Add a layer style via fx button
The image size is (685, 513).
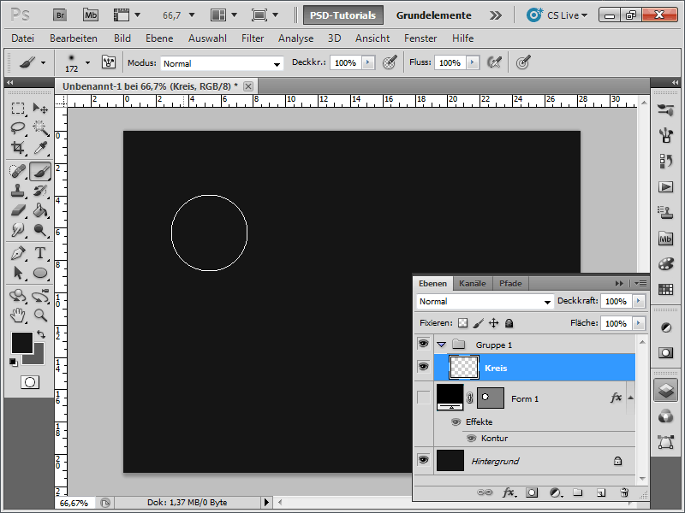508,492
